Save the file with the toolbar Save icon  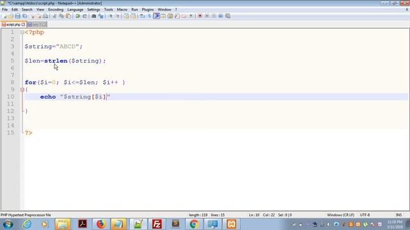[17, 16]
